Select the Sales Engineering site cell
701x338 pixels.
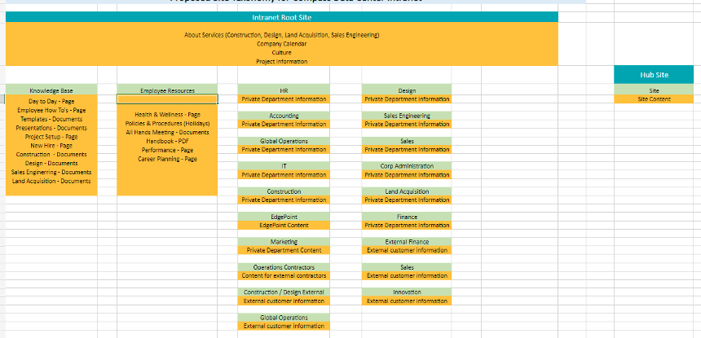point(407,116)
